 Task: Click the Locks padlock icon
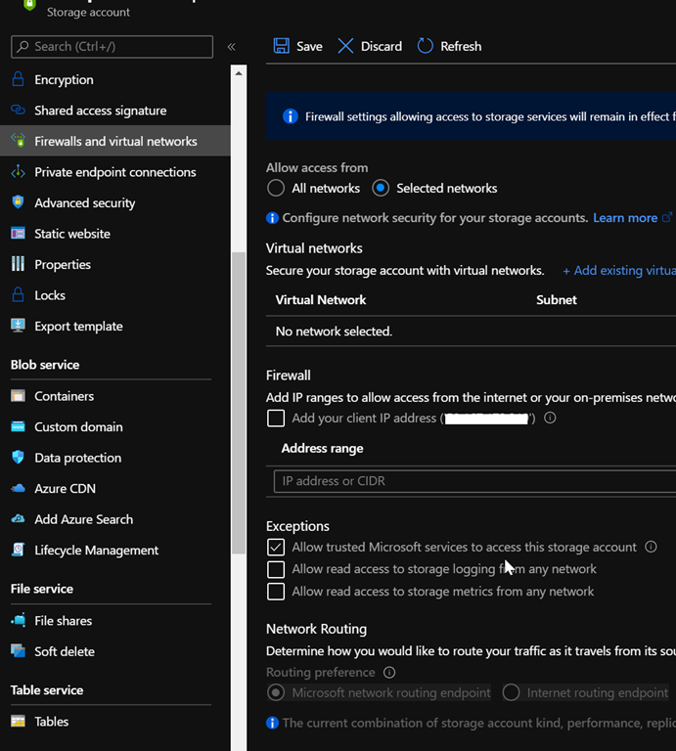pos(18,295)
